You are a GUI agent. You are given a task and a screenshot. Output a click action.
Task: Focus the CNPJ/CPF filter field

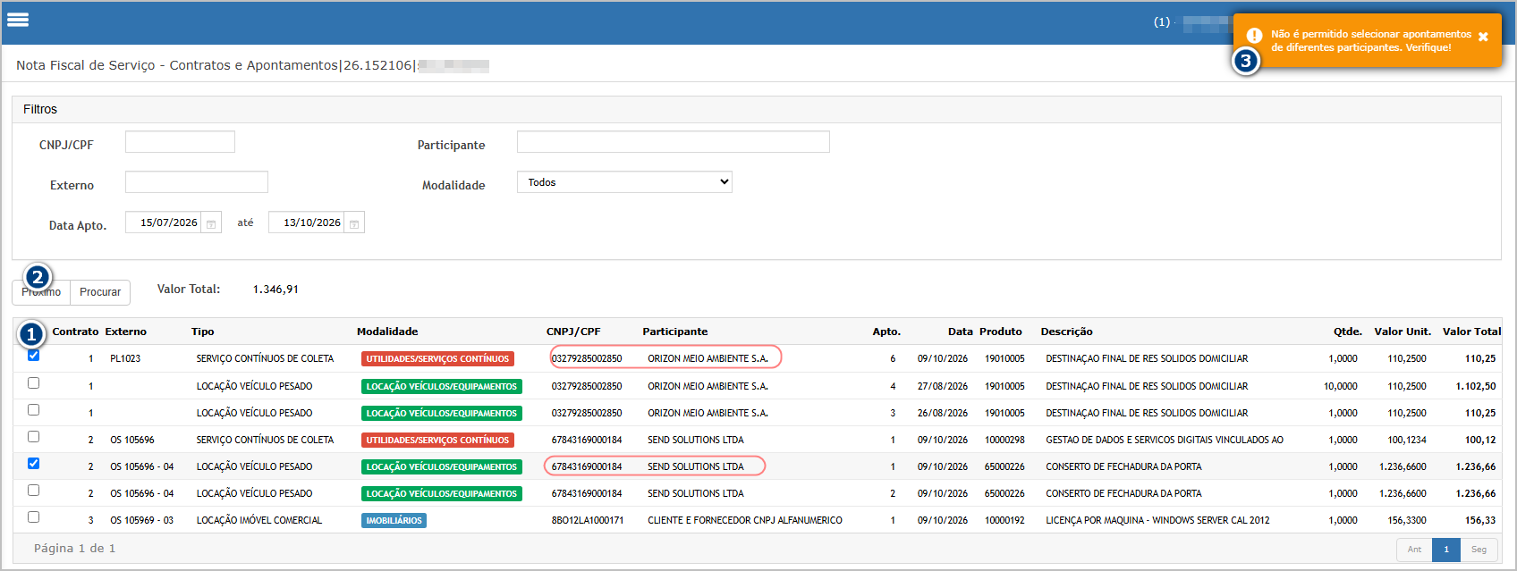point(180,142)
